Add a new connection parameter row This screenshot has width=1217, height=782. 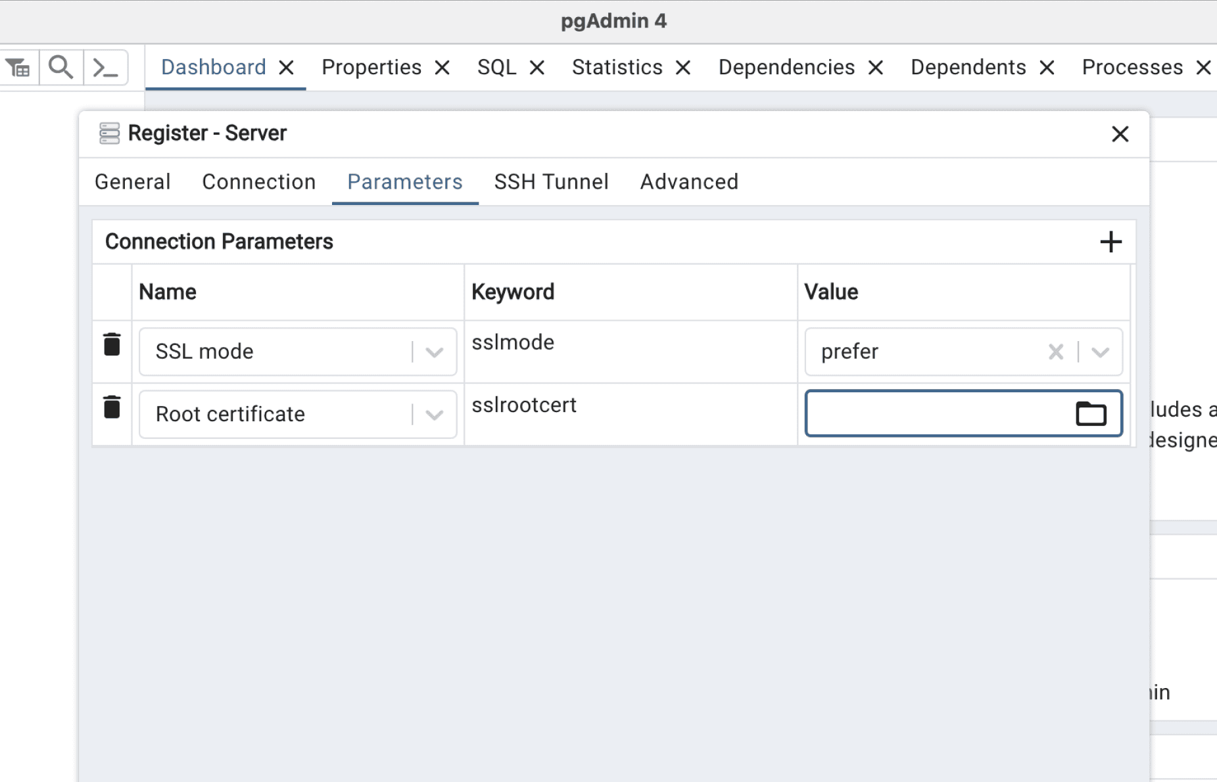[1110, 242]
